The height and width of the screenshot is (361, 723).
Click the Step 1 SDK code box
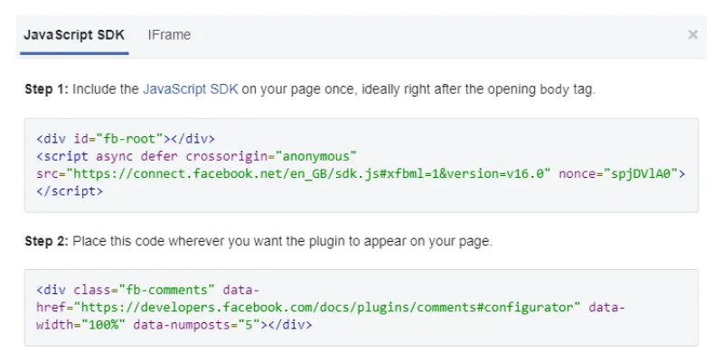pos(361,165)
